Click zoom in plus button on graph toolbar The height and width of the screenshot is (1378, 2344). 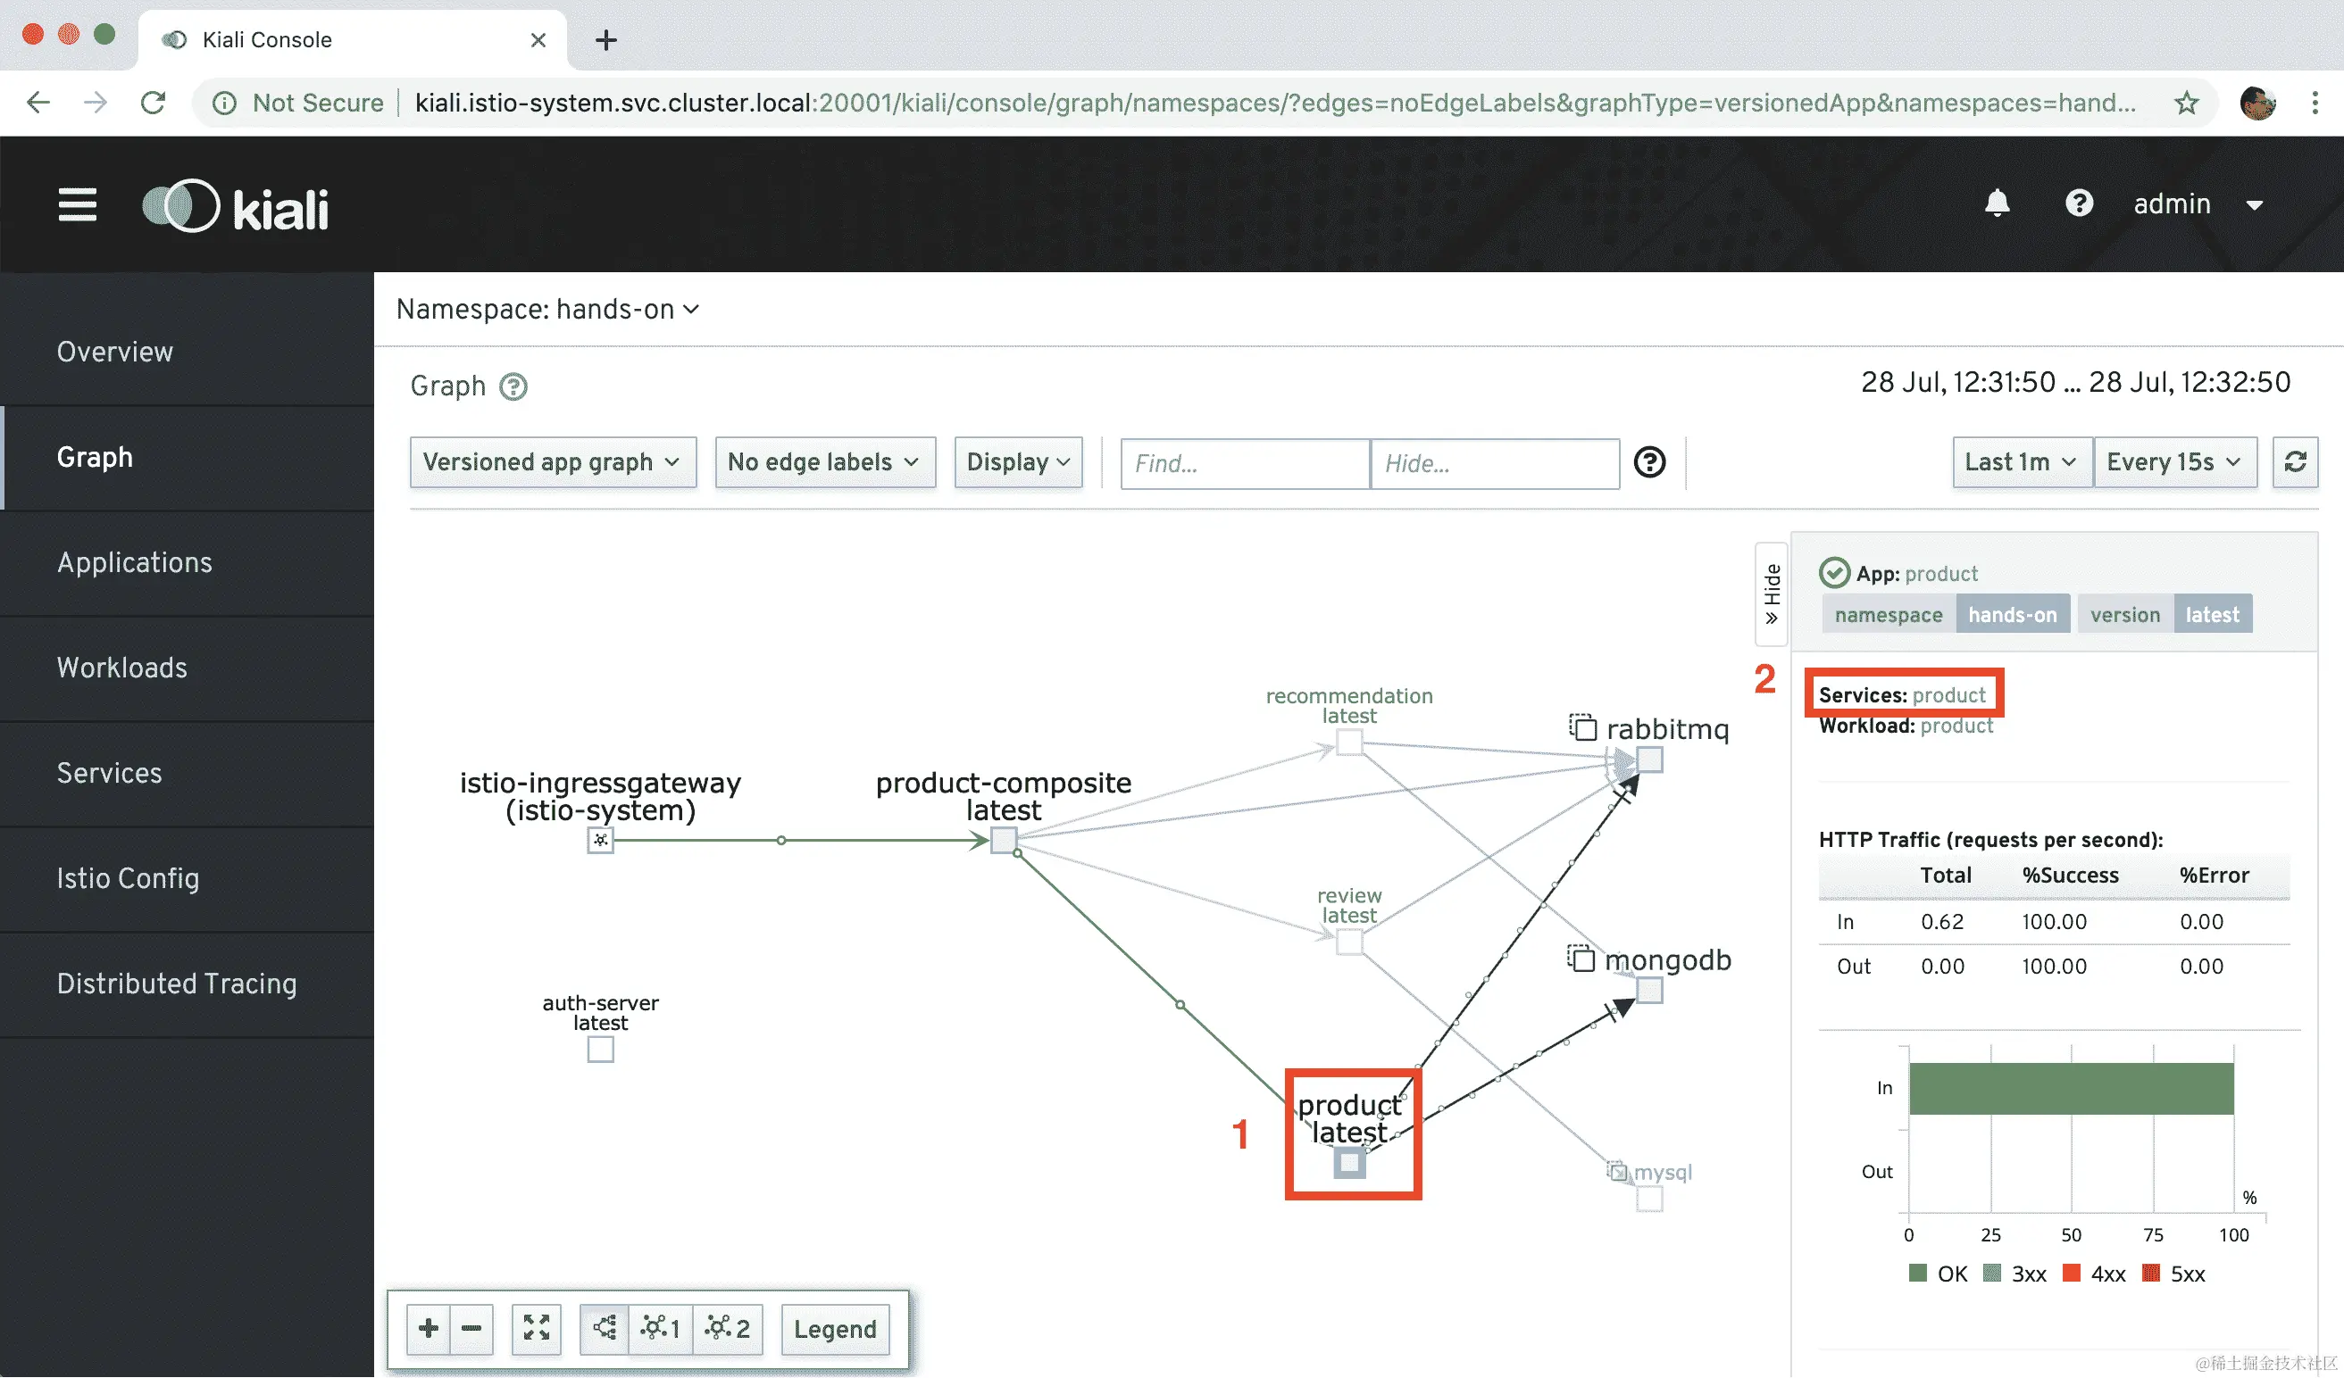[x=428, y=1328]
